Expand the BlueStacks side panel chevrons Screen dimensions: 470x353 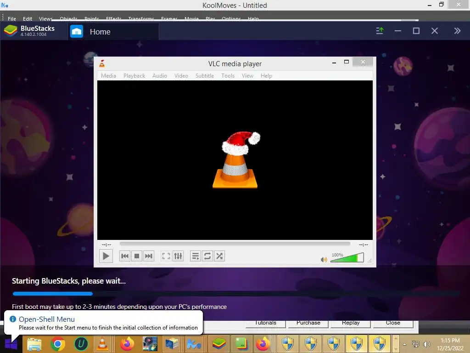tap(457, 31)
